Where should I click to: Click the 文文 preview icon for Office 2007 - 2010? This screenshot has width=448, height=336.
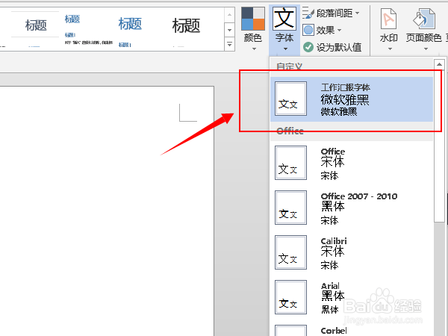point(290,208)
